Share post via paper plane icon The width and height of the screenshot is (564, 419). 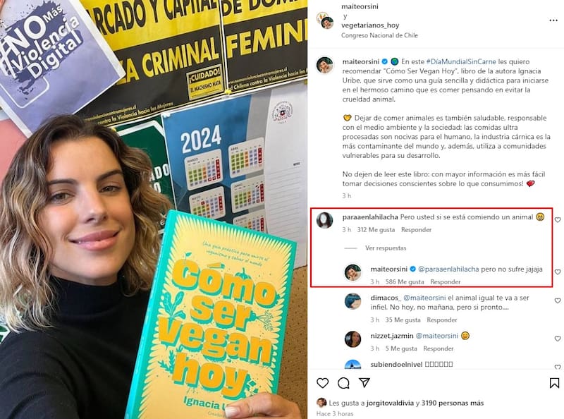click(x=364, y=382)
